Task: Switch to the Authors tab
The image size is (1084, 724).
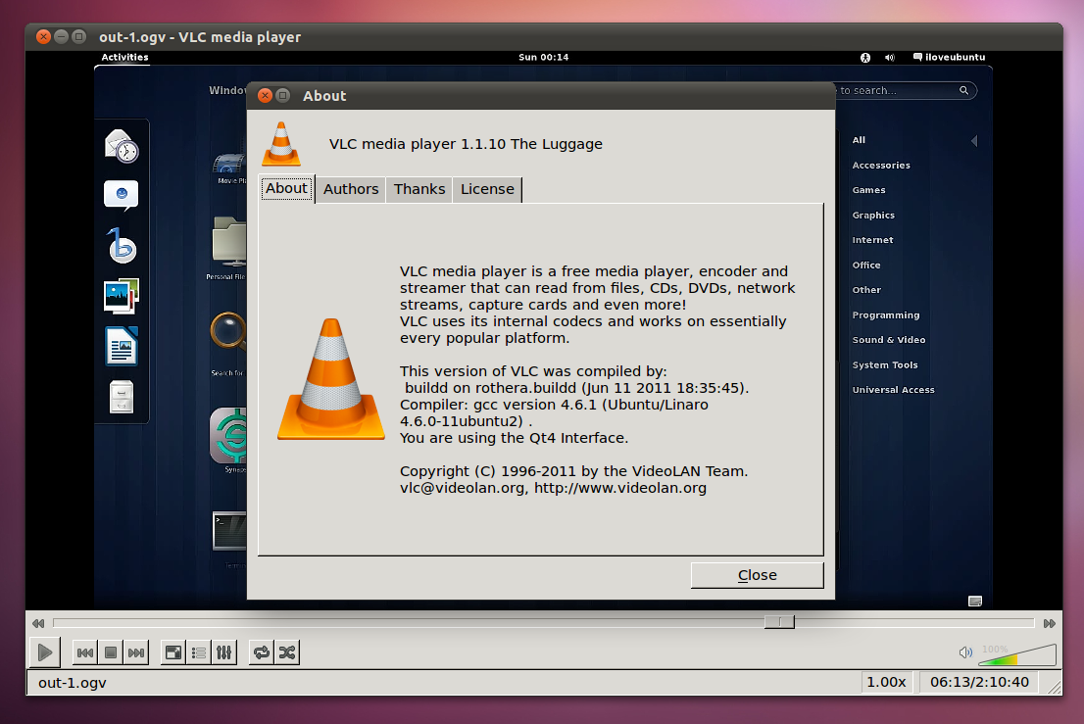Action: pyautogui.click(x=351, y=189)
